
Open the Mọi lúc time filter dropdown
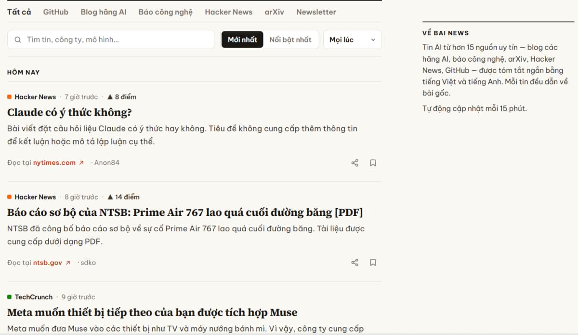352,40
